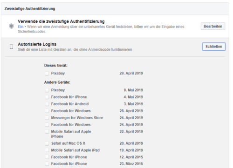Check the Pixabay box under Dieses Gerät
Image resolution: width=233 pixels, height=168 pixels.
47,73
